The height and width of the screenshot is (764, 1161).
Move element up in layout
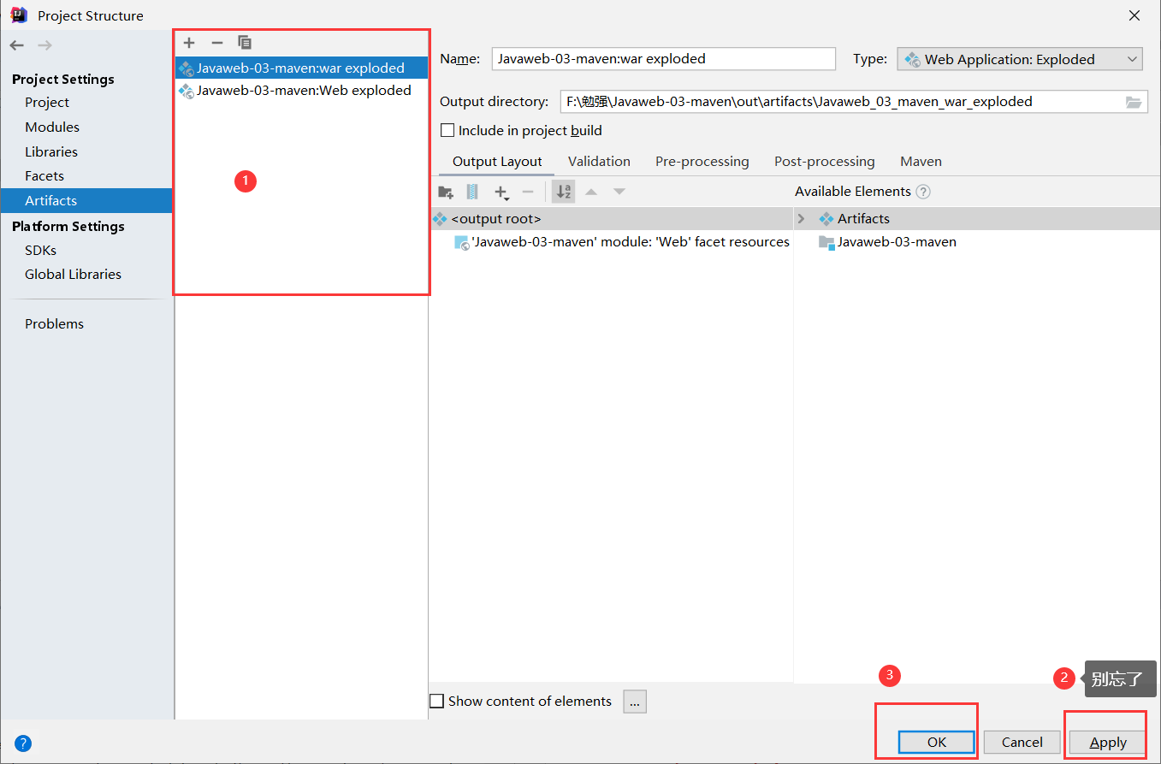[591, 192]
